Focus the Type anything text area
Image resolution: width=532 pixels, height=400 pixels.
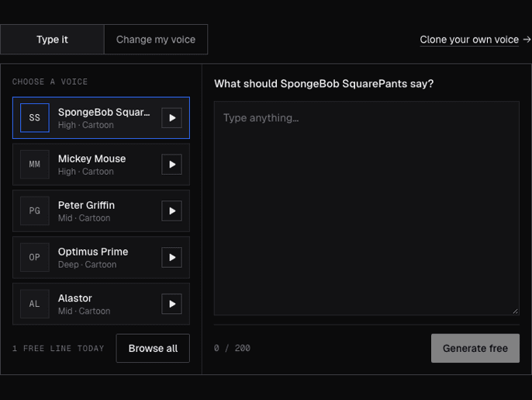tap(367, 208)
